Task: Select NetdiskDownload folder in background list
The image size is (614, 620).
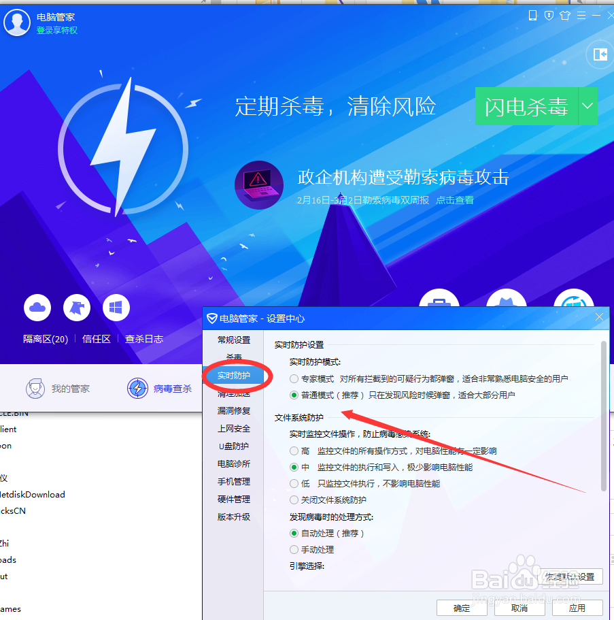Action: pos(32,495)
